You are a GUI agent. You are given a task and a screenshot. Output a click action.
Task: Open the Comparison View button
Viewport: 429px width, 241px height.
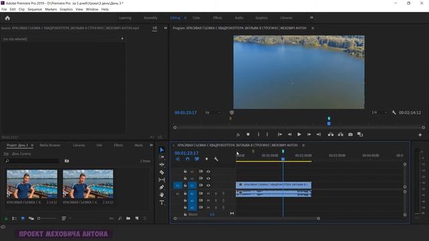click(x=360, y=135)
